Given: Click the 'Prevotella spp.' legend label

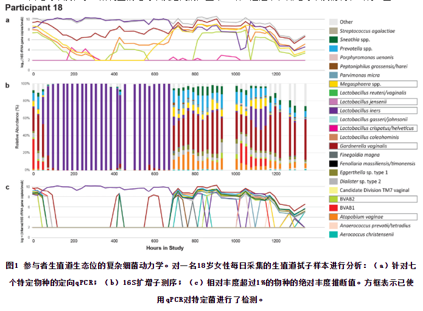Looking at the screenshot, I should (x=356, y=49).
